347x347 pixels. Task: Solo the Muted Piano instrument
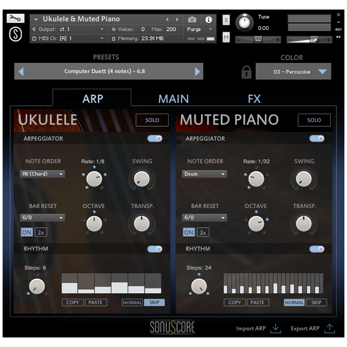(314, 120)
